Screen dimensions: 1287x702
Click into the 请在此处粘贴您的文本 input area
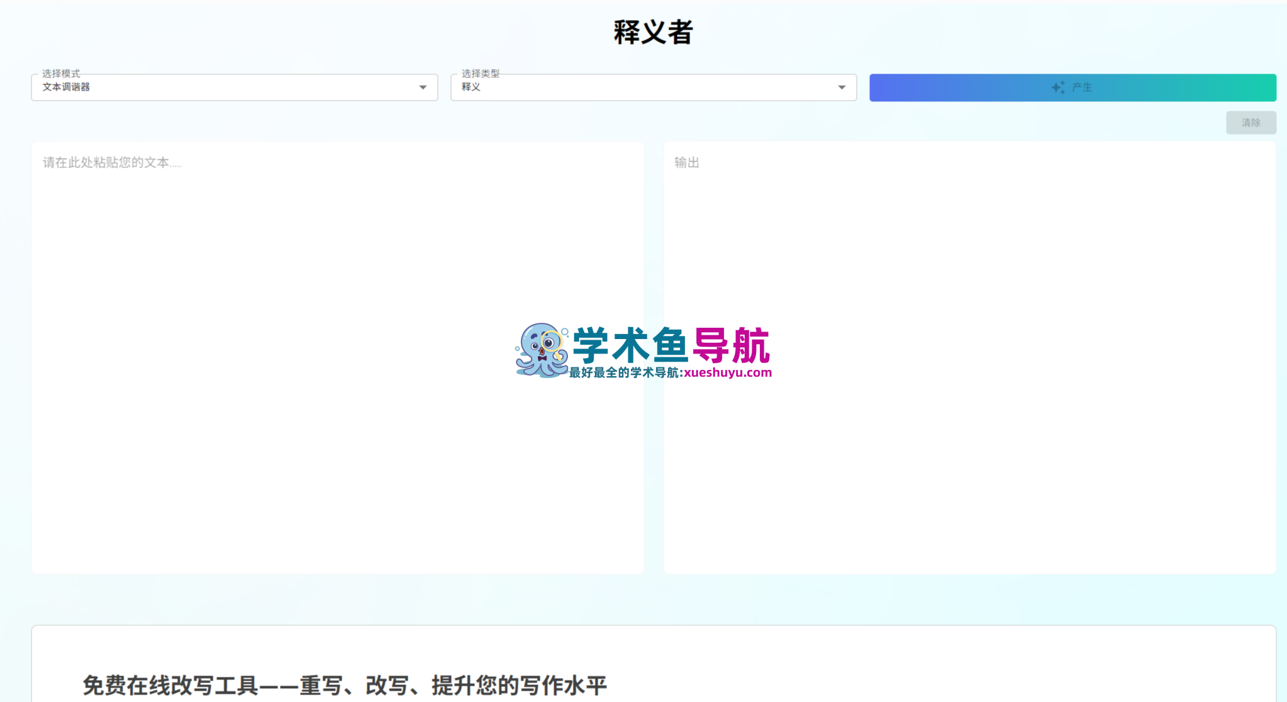[338, 357]
